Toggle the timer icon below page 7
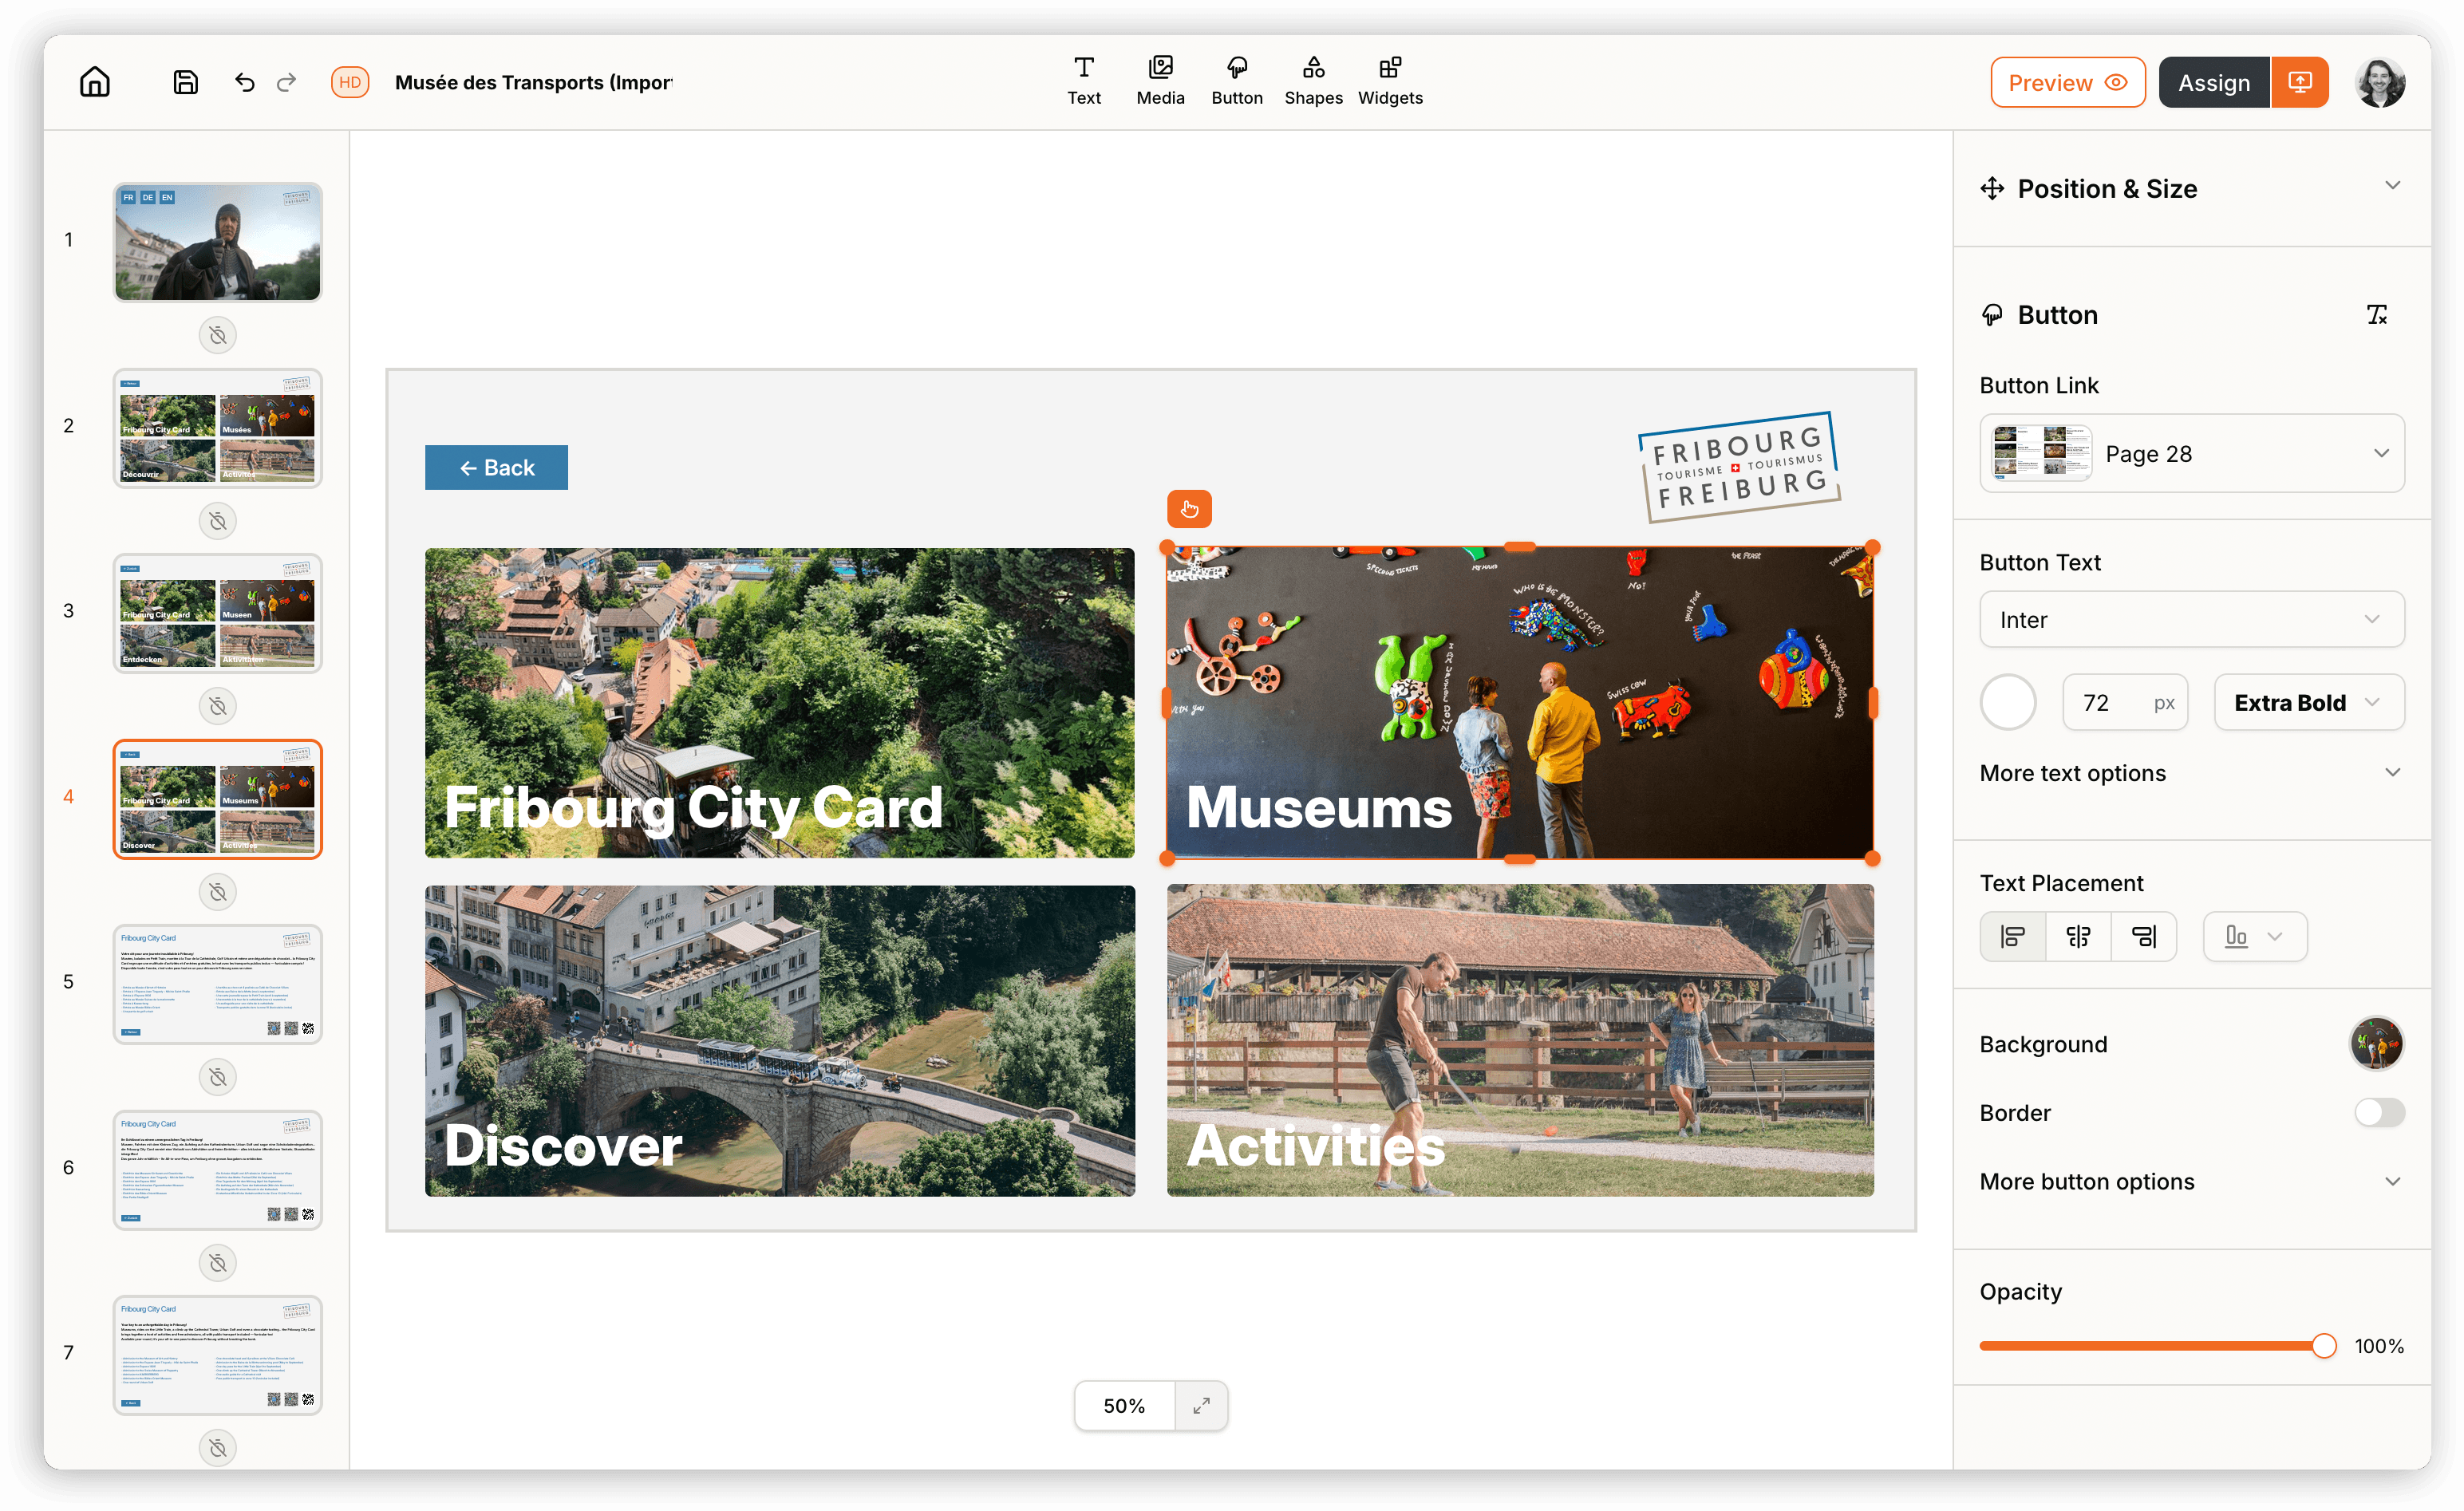The image size is (2464, 1511). [x=218, y=1448]
